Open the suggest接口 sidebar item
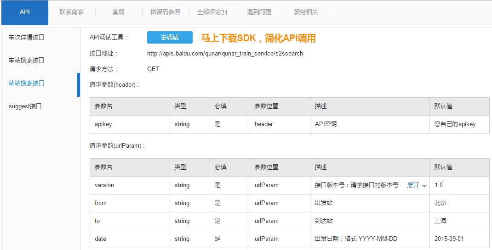The width and height of the screenshot is (492, 250). point(25,106)
